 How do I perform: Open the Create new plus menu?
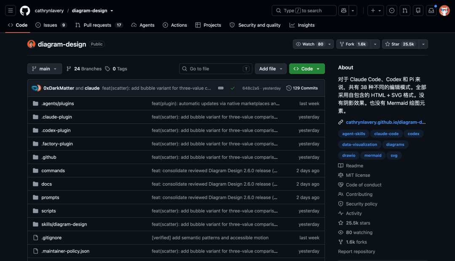click(376, 11)
